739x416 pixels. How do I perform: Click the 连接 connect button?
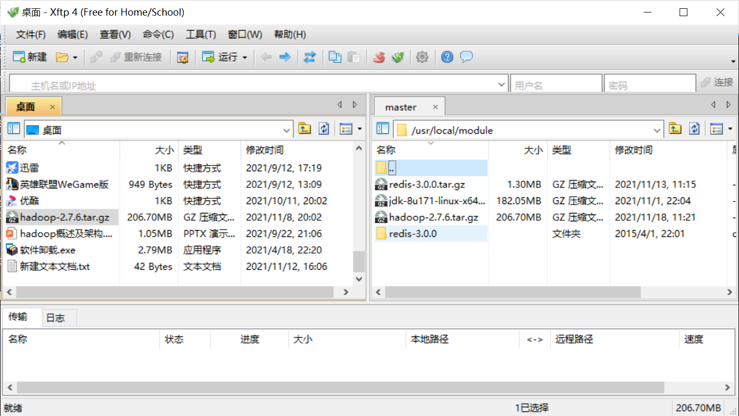coord(717,82)
